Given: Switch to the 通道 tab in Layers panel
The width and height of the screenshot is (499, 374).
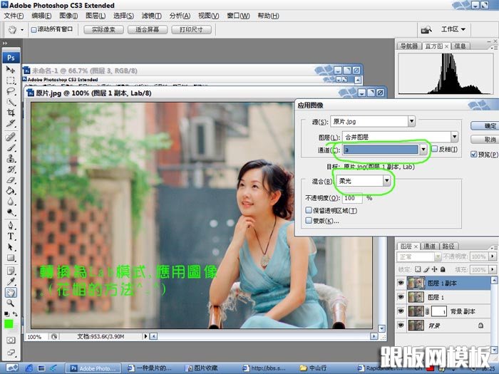Looking at the screenshot, I should coord(430,246).
